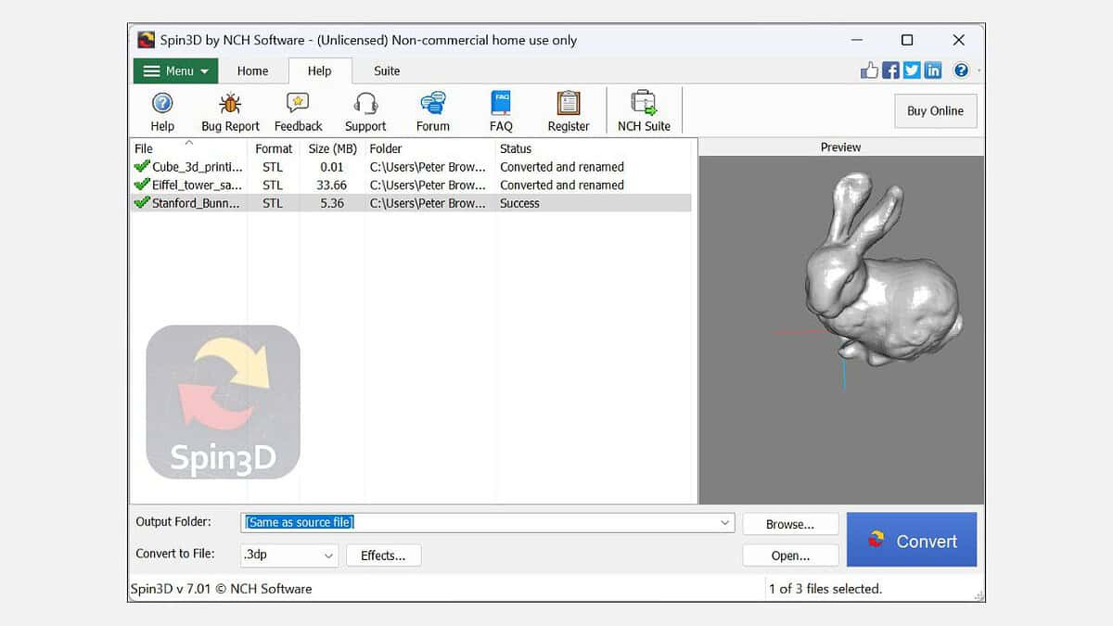Sort list by File column header
Viewport: 1113px width, 626px height.
pyautogui.click(x=189, y=148)
